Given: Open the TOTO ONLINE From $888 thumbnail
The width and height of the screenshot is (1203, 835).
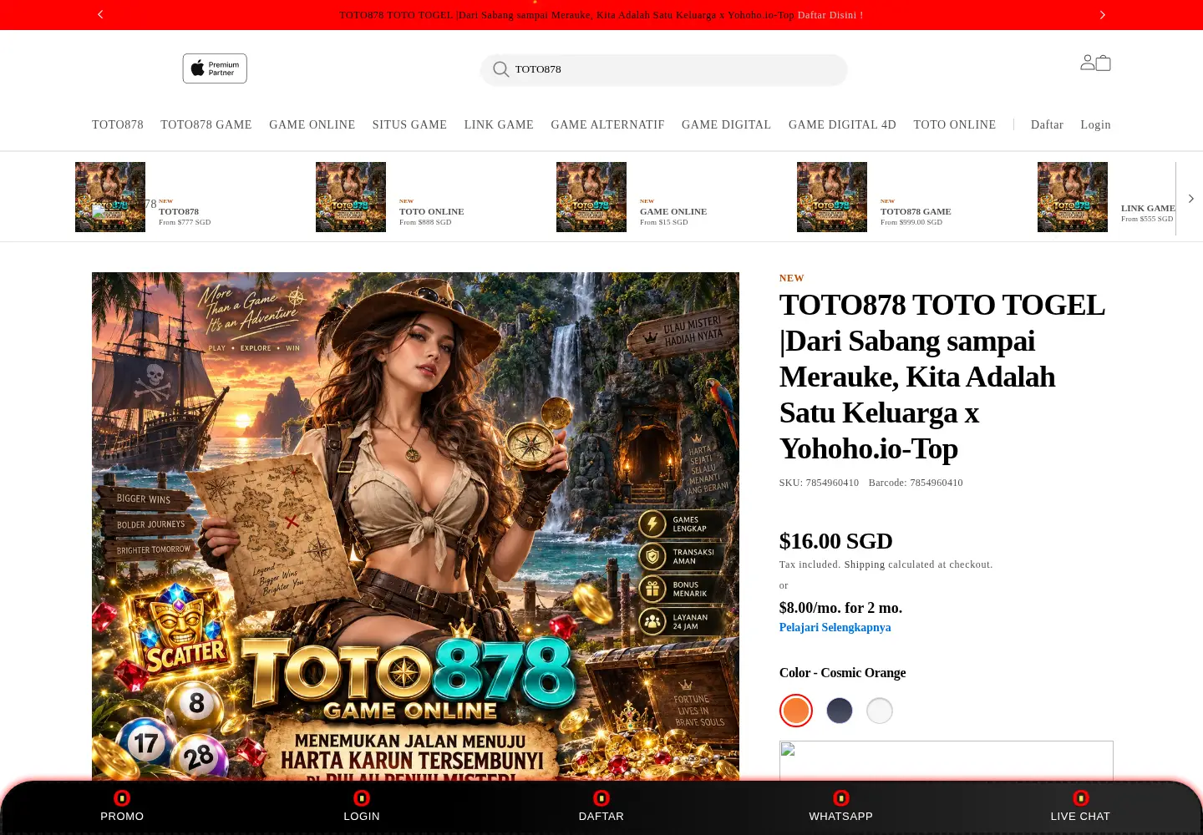Looking at the screenshot, I should point(351,197).
